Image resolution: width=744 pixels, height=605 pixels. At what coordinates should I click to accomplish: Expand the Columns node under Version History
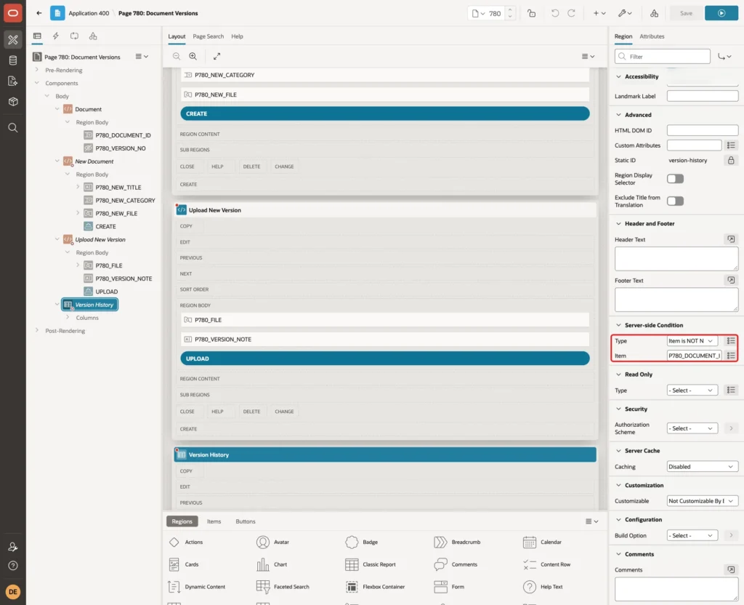point(68,317)
